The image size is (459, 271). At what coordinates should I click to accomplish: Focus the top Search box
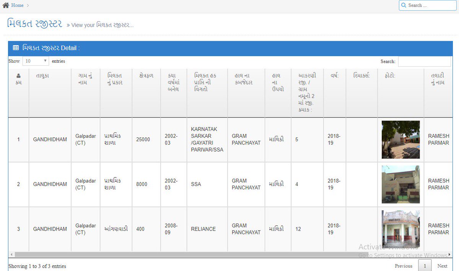[428, 5]
